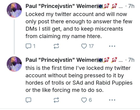Open the second post via its 7h timestamp

click(131, 60)
